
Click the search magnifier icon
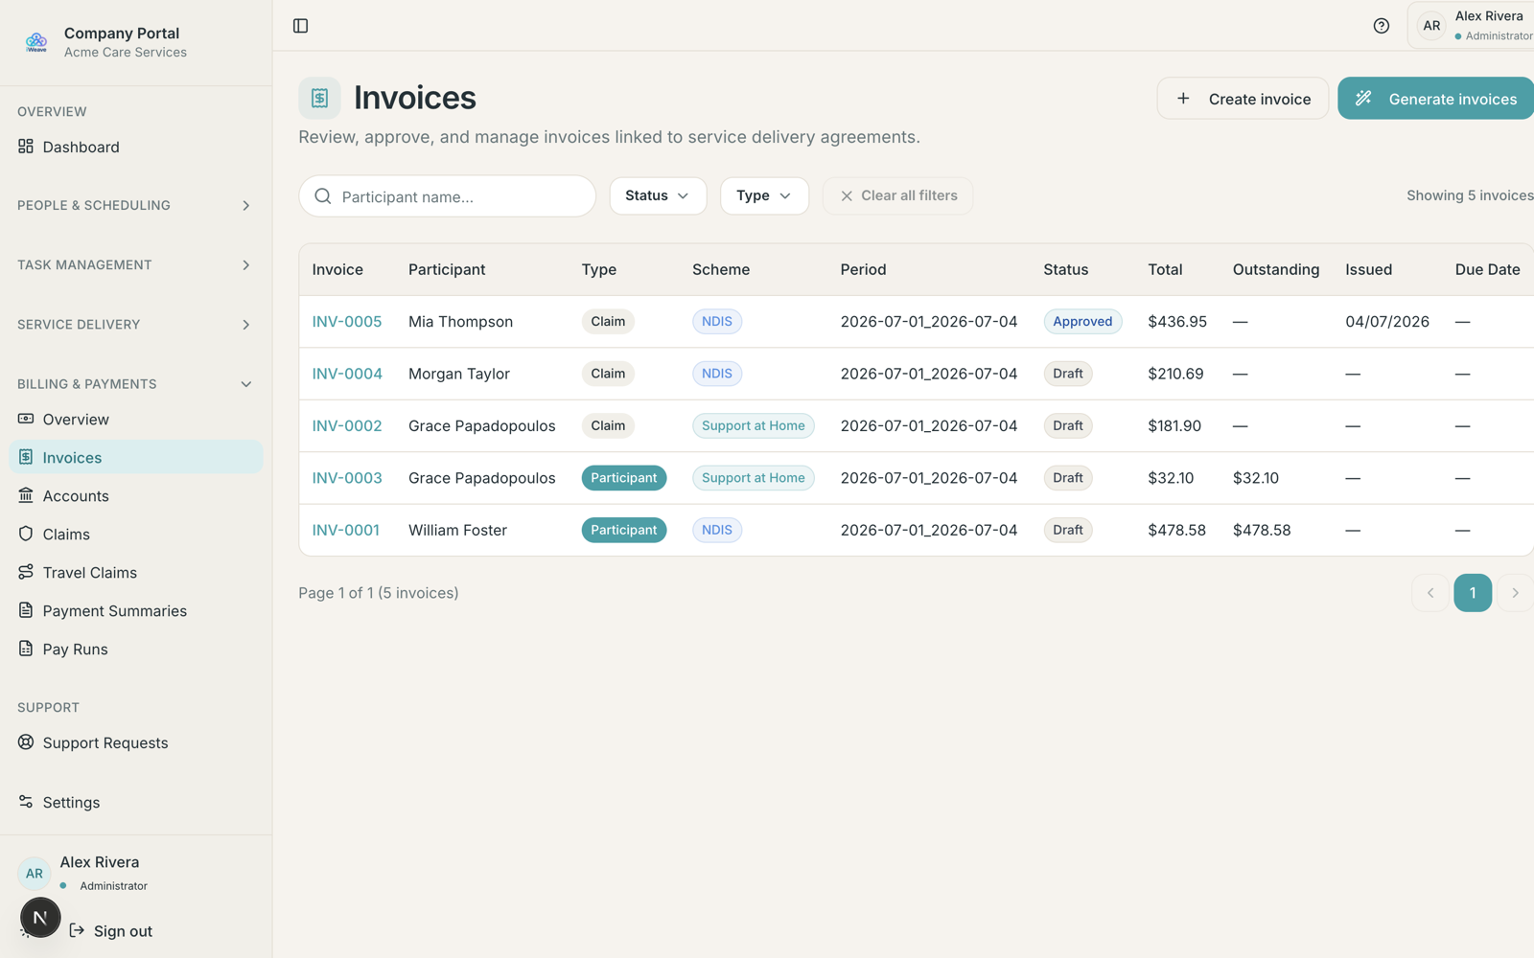(x=323, y=196)
